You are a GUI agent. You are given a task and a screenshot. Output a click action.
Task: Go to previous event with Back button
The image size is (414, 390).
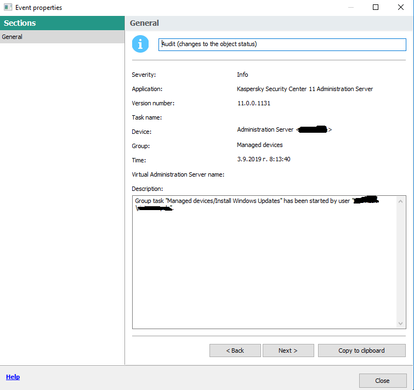click(235, 351)
